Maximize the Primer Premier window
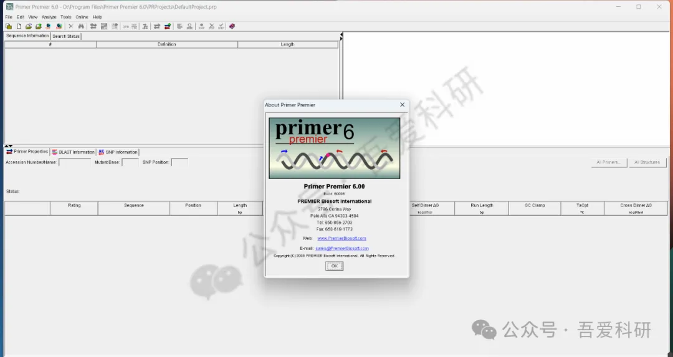The width and height of the screenshot is (673, 357). point(639,7)
